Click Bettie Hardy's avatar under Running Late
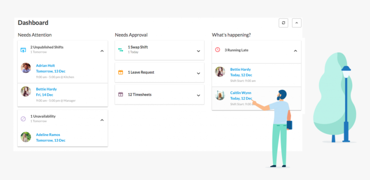This screenshot has height=180, width=370. (220, 71)
